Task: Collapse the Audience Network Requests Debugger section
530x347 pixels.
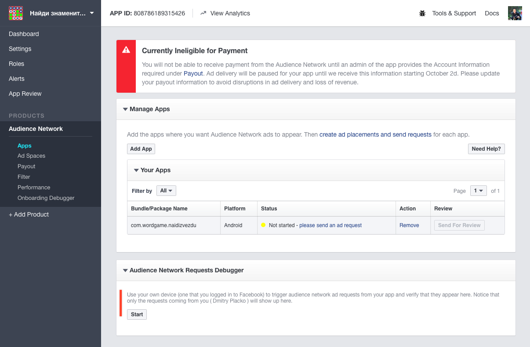Action: [125, 270]
